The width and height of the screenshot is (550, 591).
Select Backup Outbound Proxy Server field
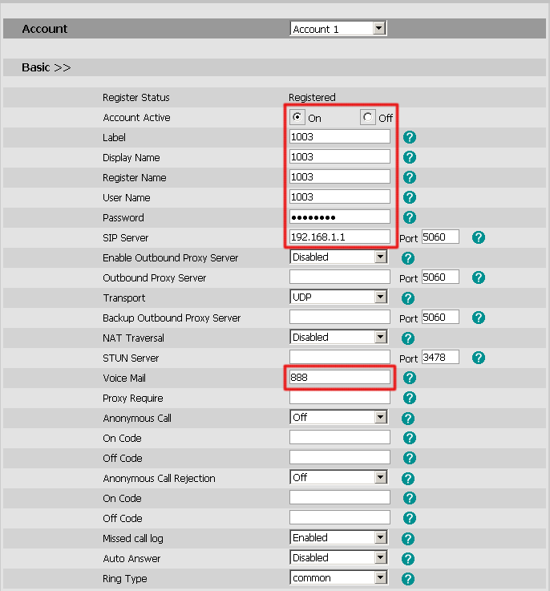pyautogui.click(x=340, y=317)
